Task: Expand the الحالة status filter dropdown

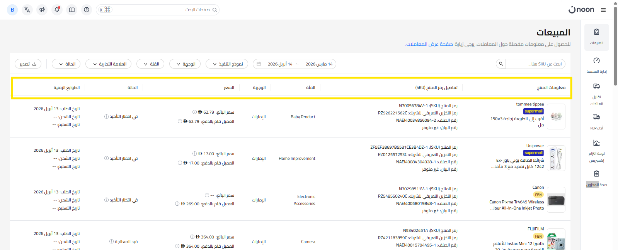Action: 66,64
